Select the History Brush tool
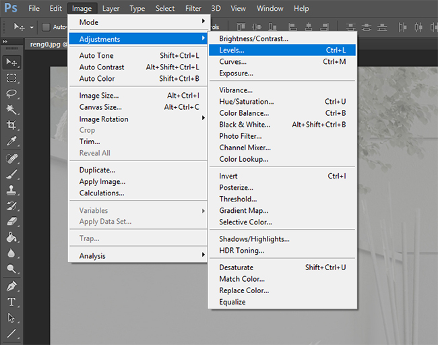Screen dimensions: 438x345 11,206
